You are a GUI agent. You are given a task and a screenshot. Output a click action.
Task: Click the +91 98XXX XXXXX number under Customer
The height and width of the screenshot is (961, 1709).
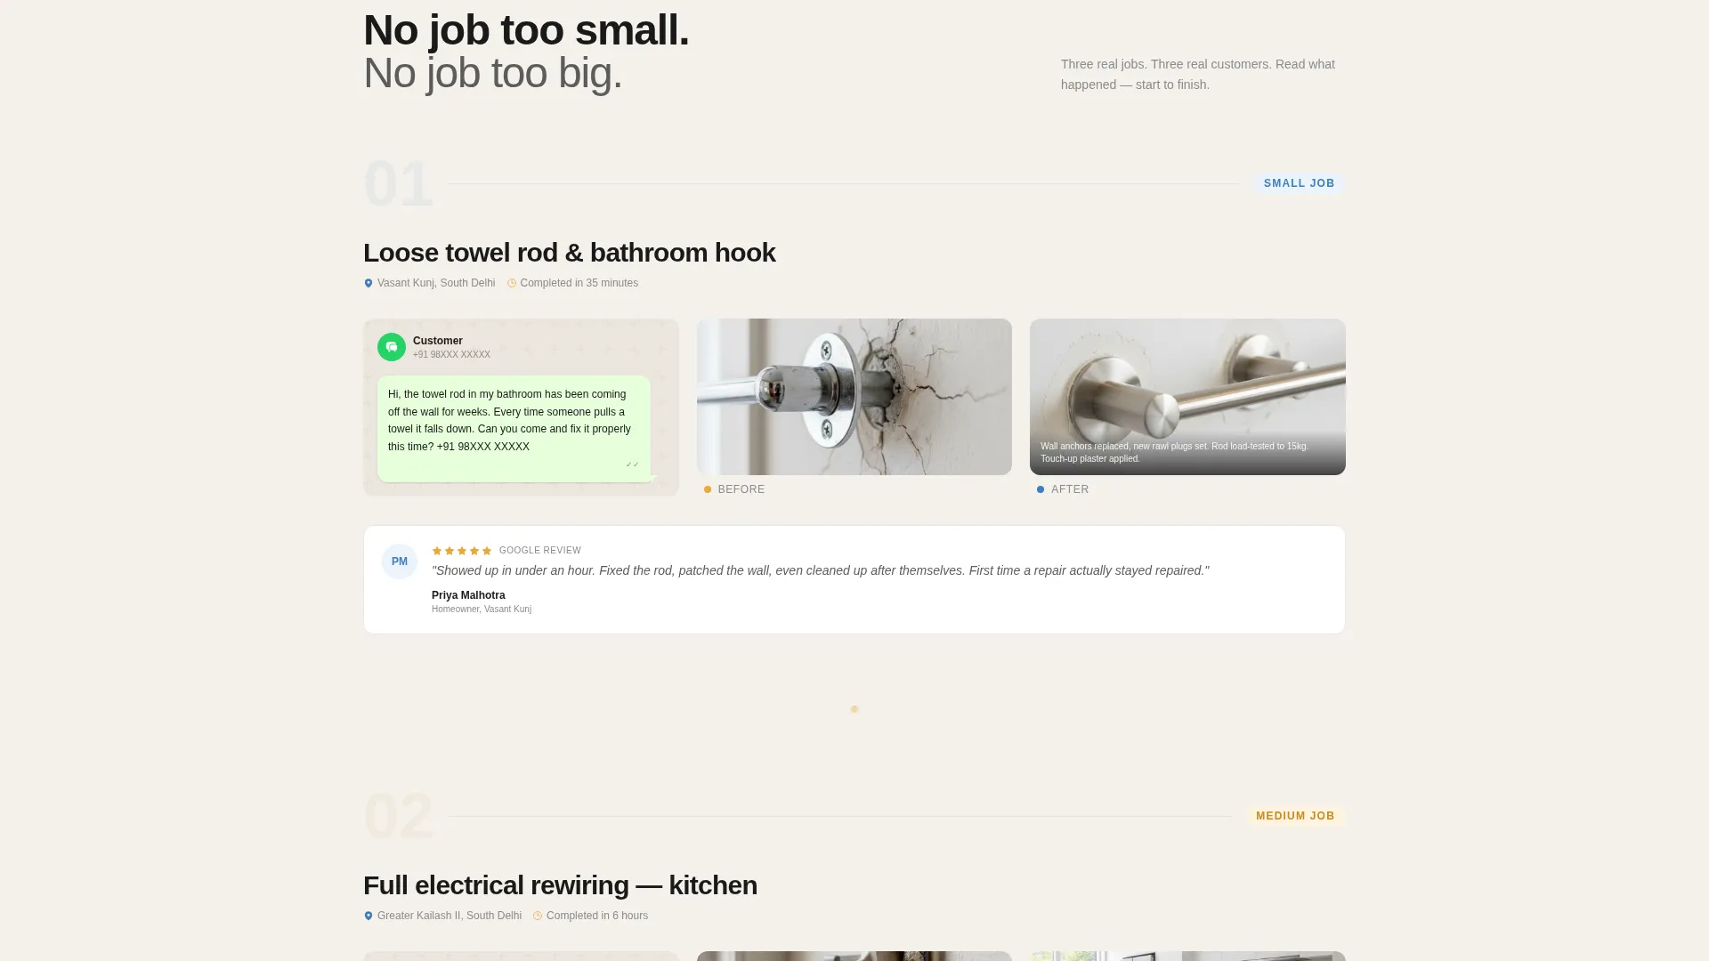tap(451, 355)
